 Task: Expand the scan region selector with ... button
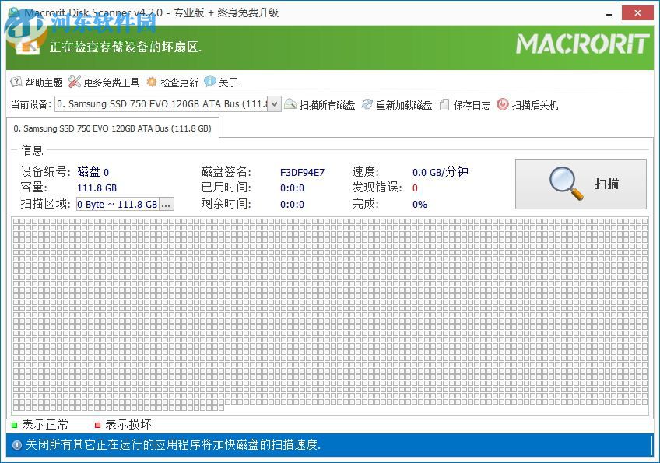click(x=167, y=204)
